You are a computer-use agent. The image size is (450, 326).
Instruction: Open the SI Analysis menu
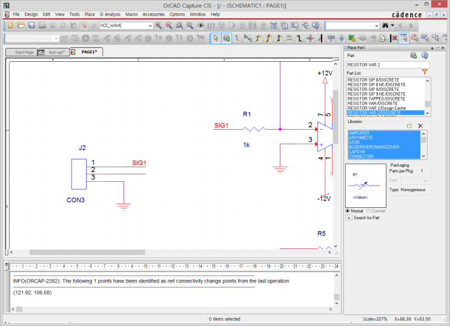click(x=110, y=15)
